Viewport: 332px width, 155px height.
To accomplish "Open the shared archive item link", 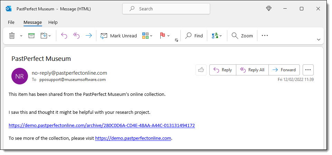I will [102, 125].
